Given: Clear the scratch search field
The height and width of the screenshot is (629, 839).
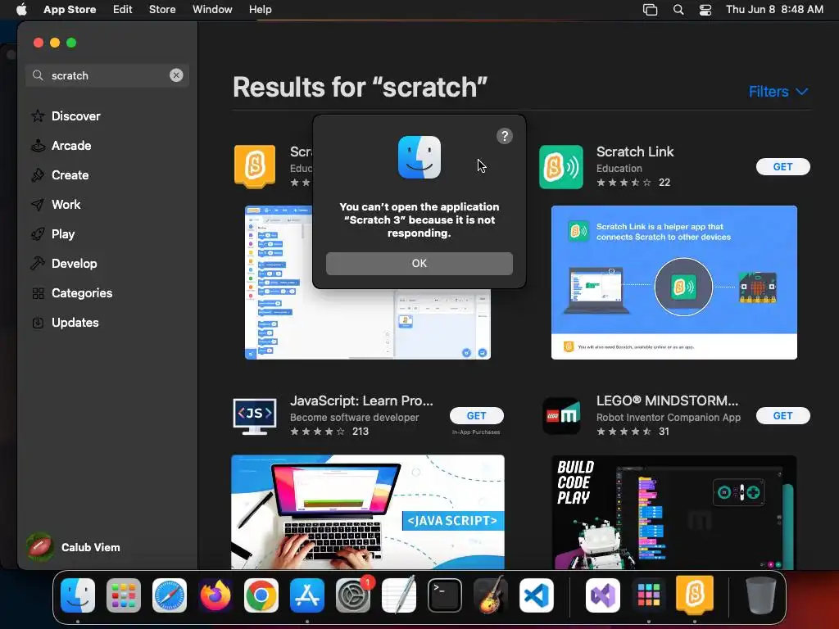Looking at the screenshot, I should pyautogui.click(x=176, y=75).
